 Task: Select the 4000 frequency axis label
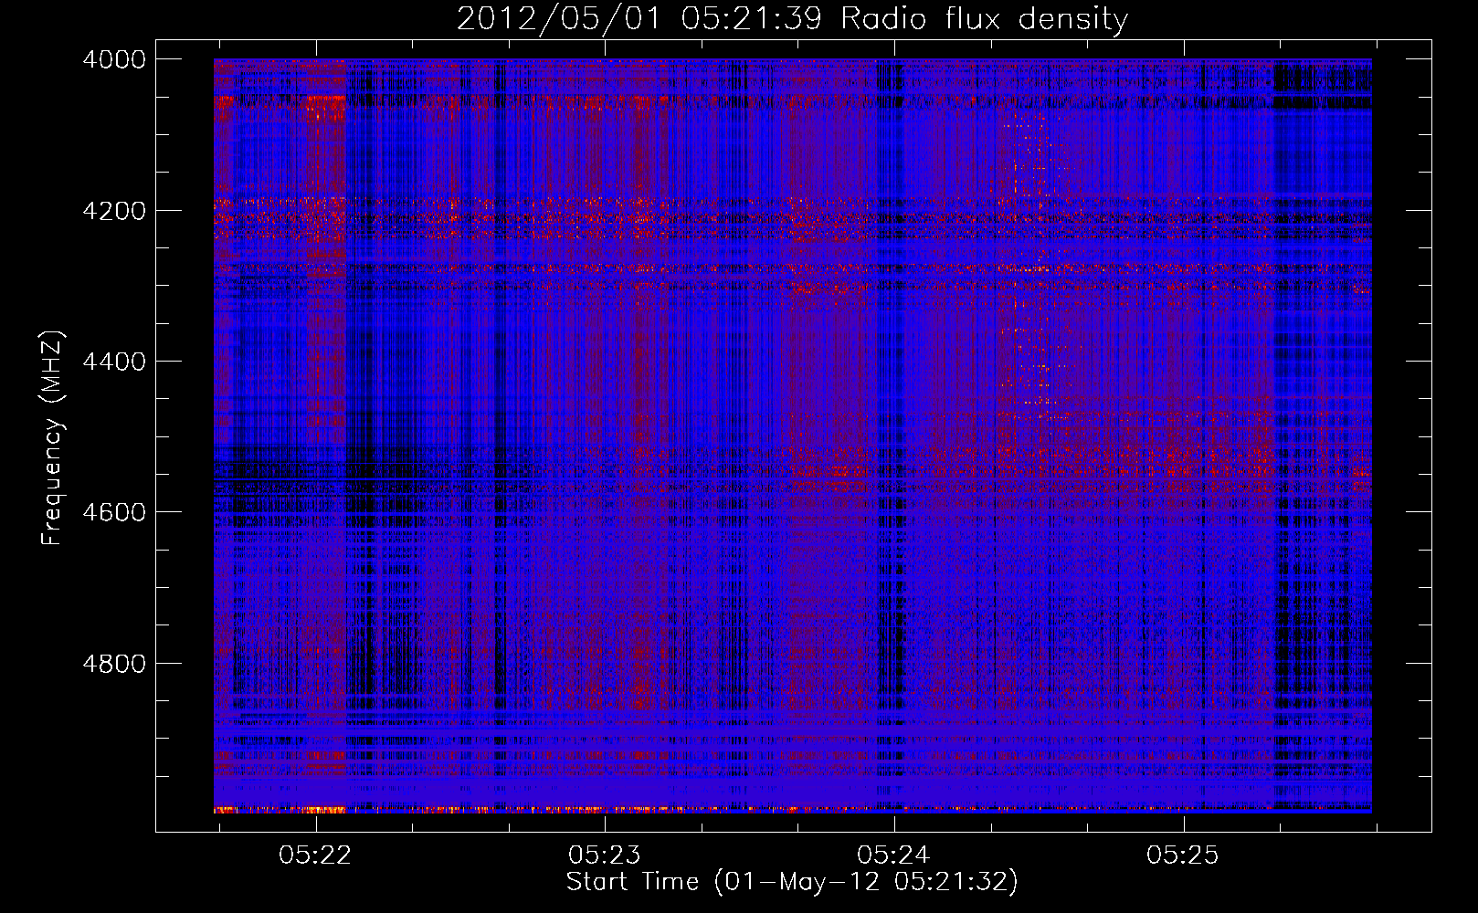pos(114,59)
